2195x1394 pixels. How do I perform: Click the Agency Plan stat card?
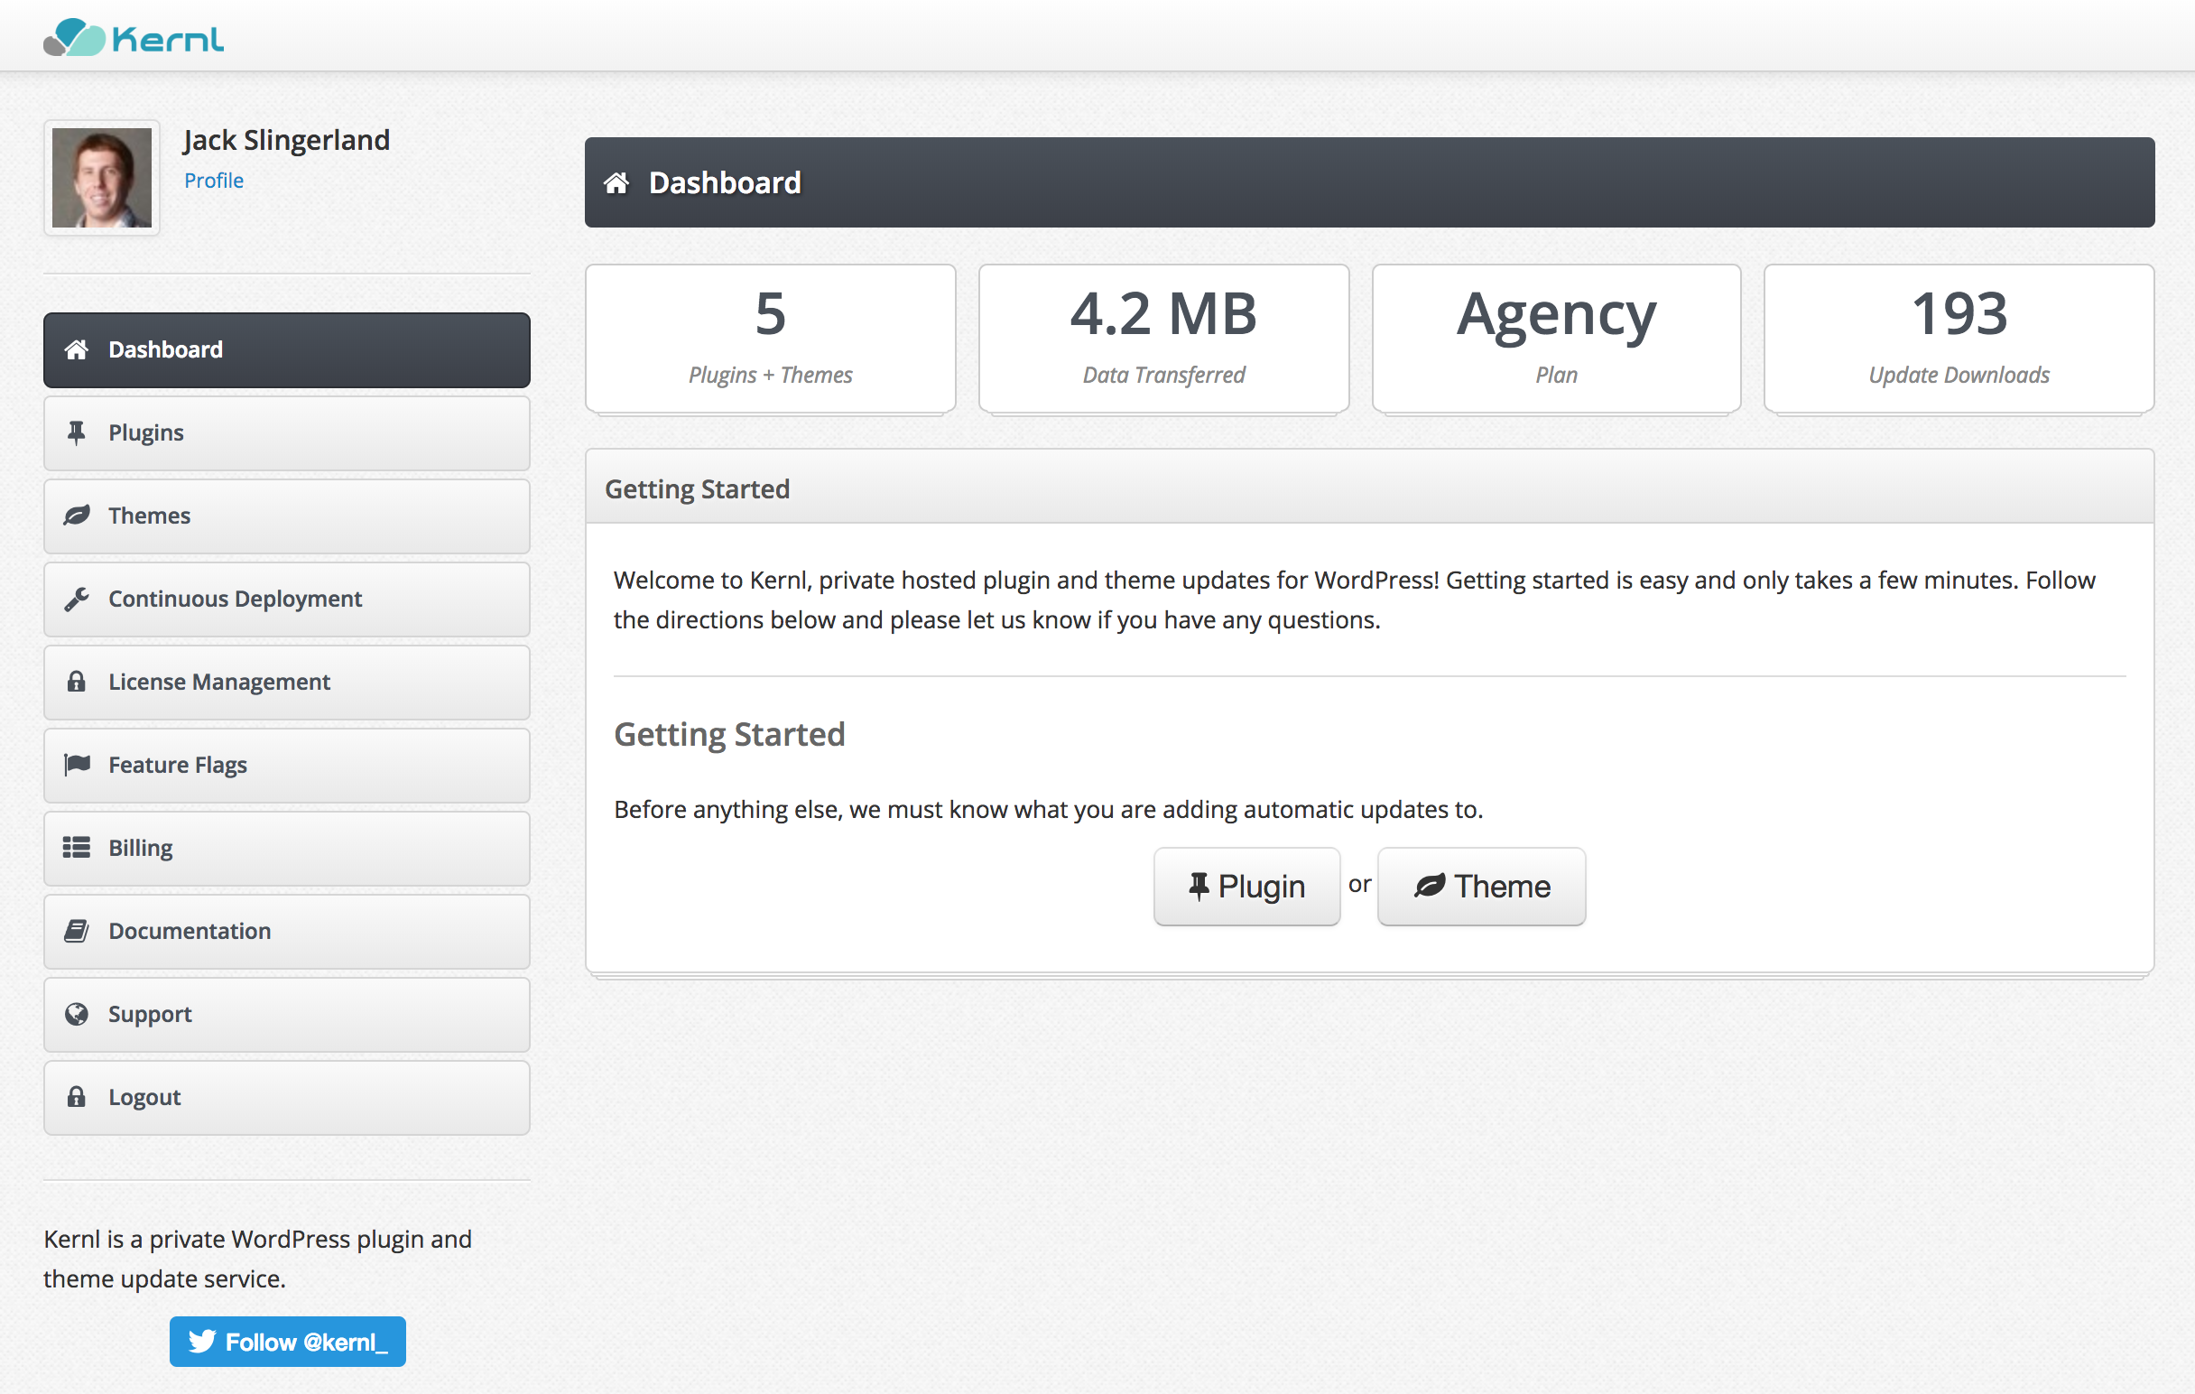1555,339
